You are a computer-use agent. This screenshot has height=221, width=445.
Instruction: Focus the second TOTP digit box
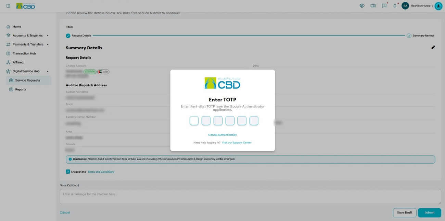click(206, 121)
